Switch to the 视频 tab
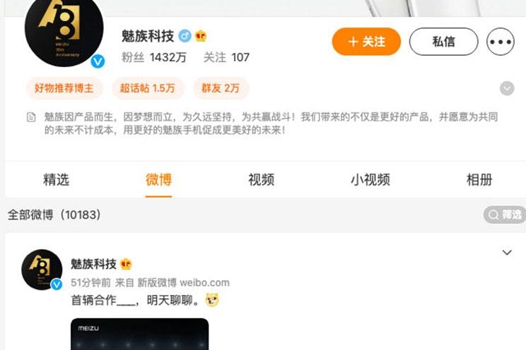This screenshot has height=350, width=526. (262, 180)
